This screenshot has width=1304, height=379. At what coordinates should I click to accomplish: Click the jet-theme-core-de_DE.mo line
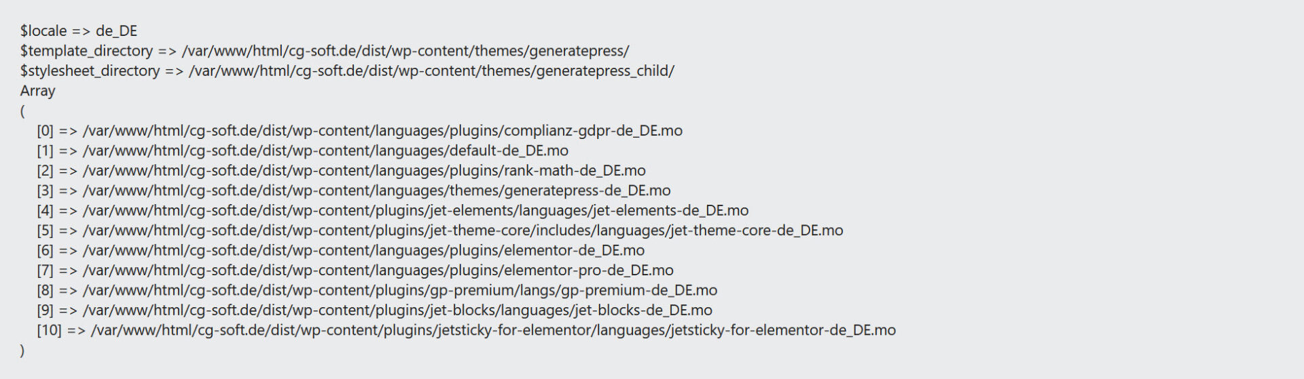tap(440, 231)
